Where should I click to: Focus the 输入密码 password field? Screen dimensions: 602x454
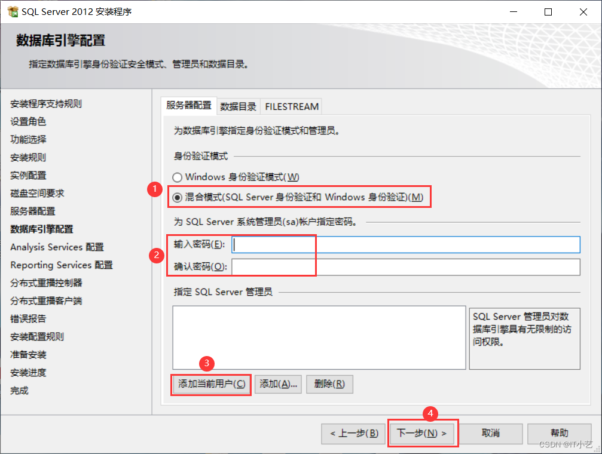(x=405, y=244)
